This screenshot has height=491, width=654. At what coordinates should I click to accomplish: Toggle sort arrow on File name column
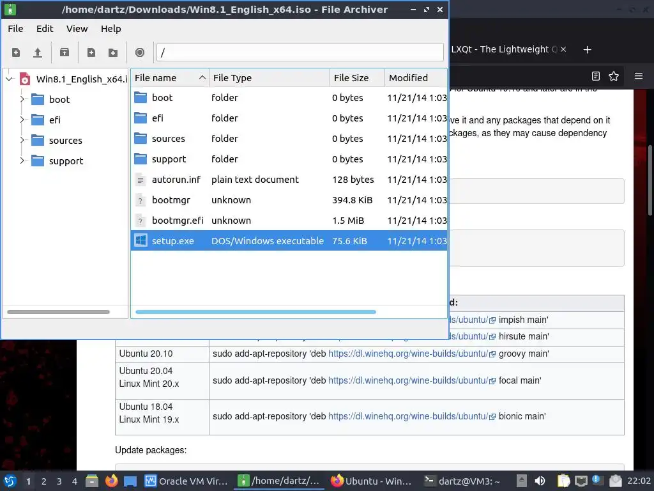click(202, 77)
